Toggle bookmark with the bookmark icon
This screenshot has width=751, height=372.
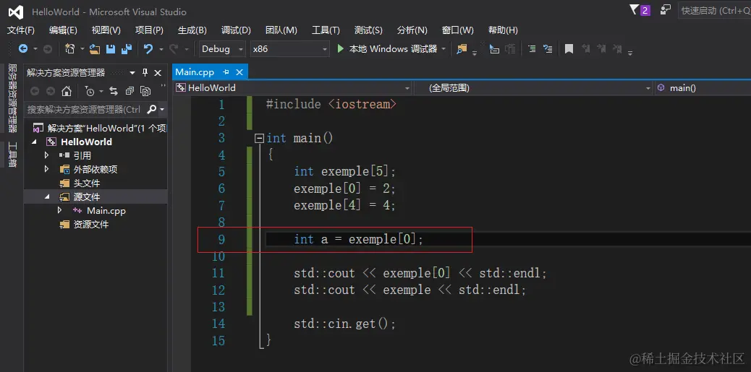[569, 49]
